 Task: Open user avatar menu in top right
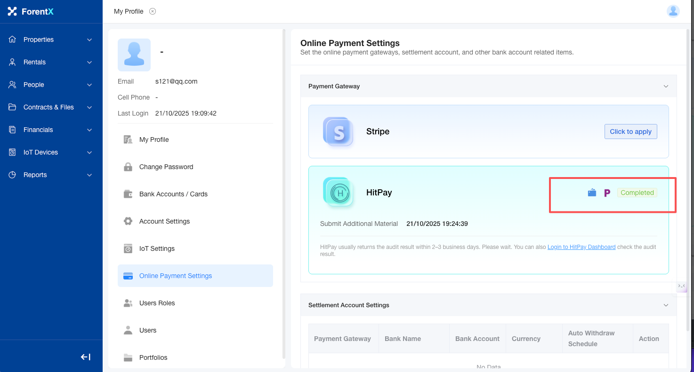tap(673, 11)
